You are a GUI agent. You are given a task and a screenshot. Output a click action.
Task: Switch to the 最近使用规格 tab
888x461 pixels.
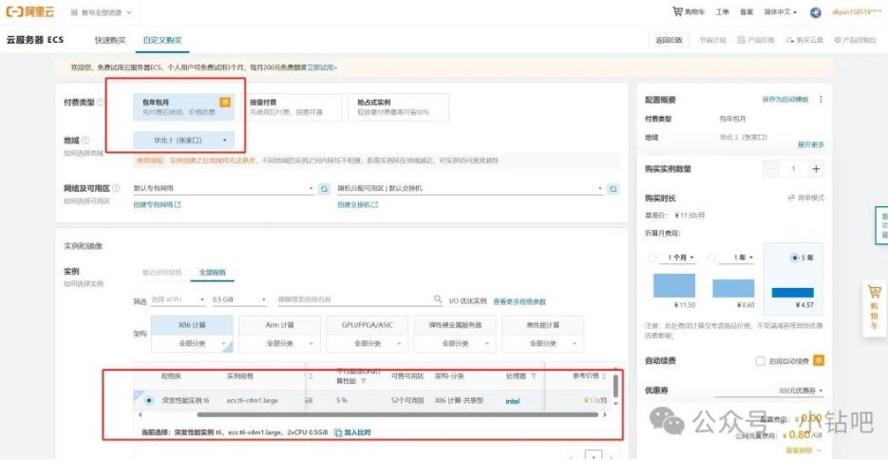pyautogui.click(x=162, y=273)
